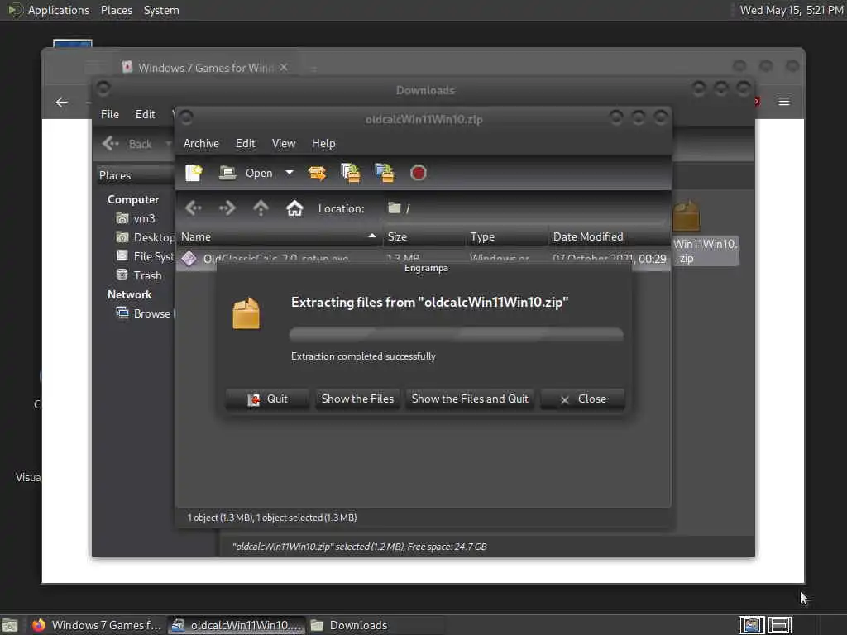Click the Extract archive toolbar icon
The height and width of the screenshot is (635, 847).
(x=317, y=173)
